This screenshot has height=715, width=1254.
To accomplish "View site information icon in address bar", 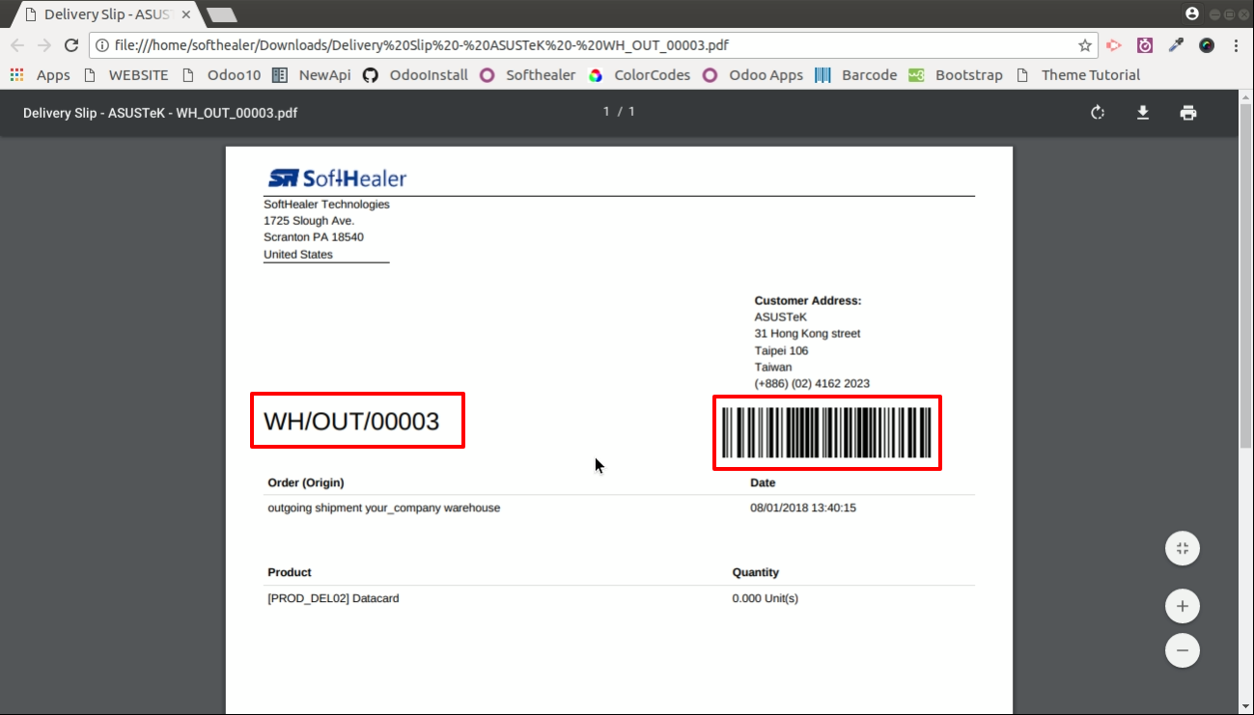I will coord(101,45).
